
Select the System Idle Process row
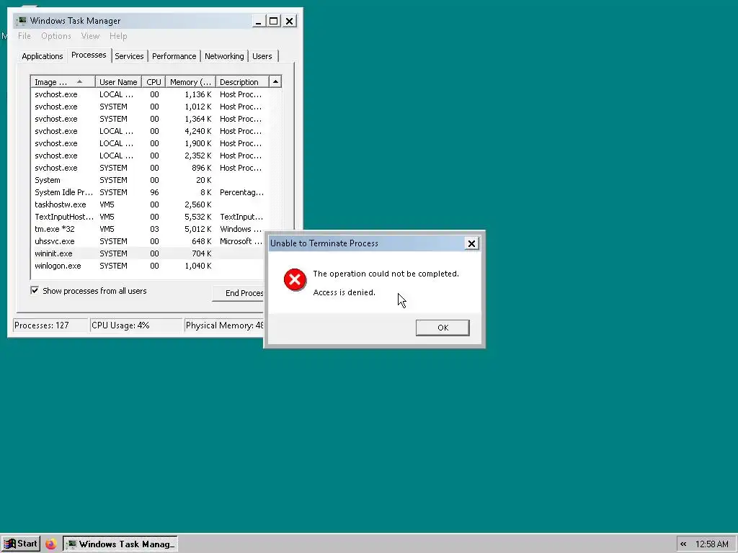point(148,192)
